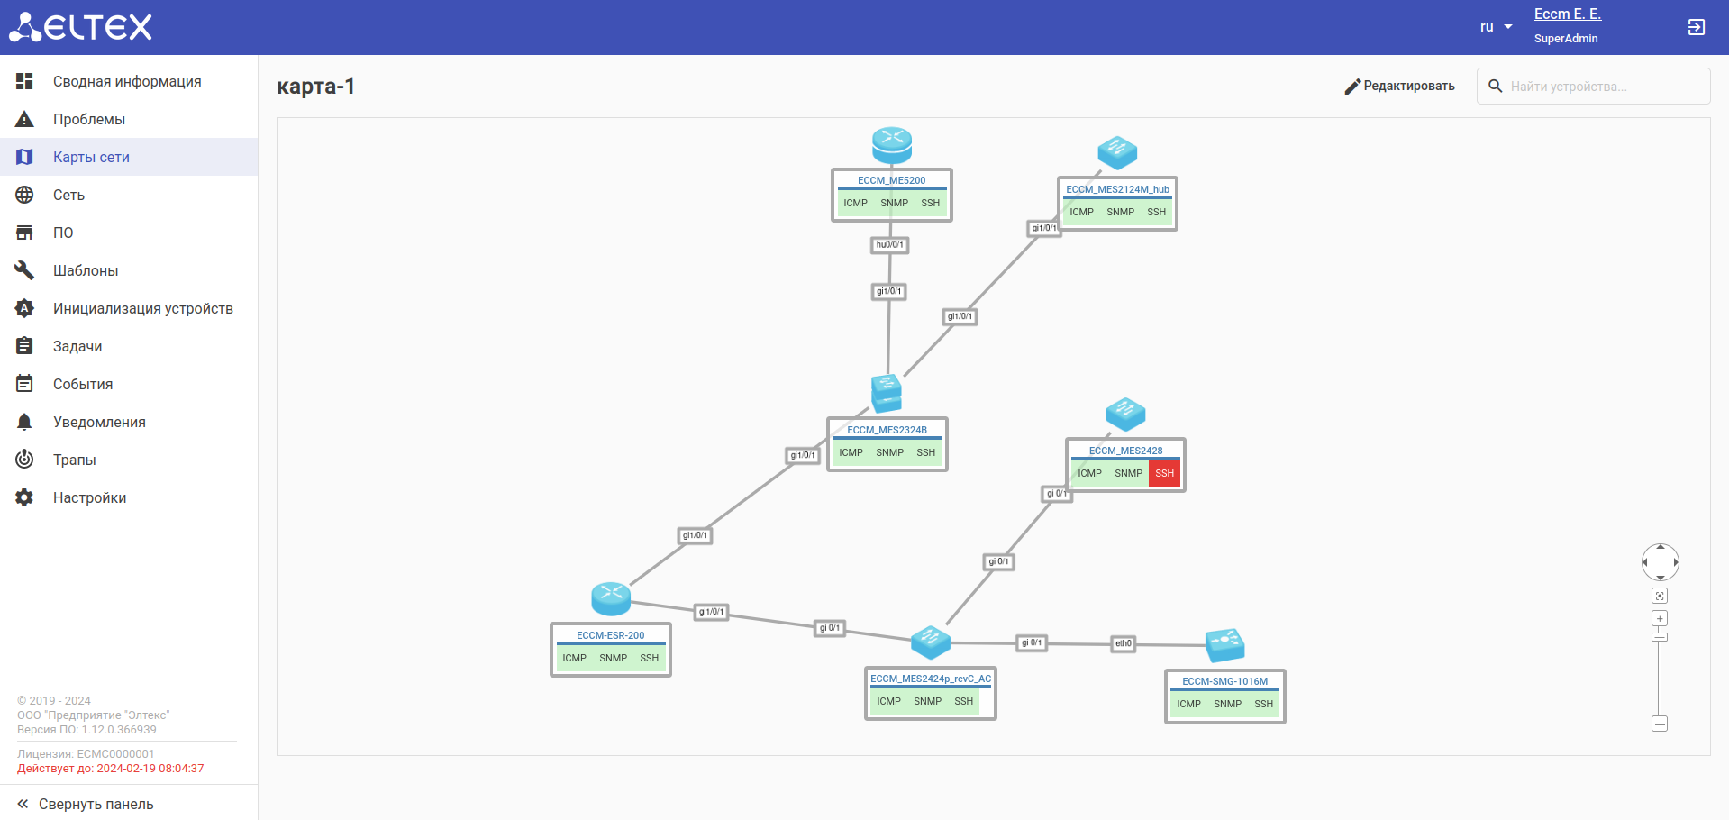Click the Шаблоны wrench icon
Screen dimensions: 1729x820
[x=24, y=270]
